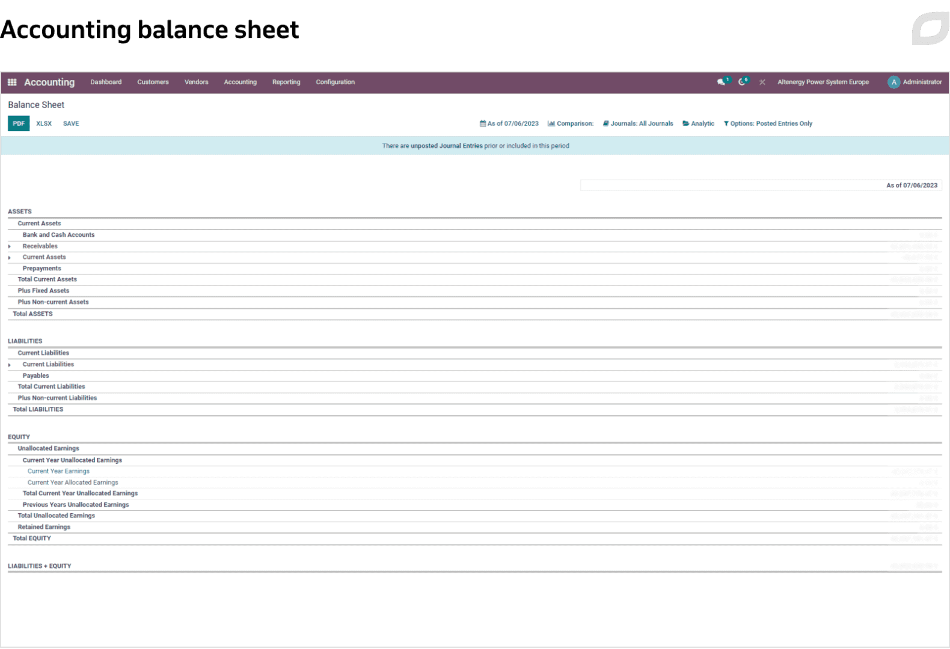This screenshot has height=649, width=950.
Task: Open the Customers menu
Action: (x=153, y=82)
